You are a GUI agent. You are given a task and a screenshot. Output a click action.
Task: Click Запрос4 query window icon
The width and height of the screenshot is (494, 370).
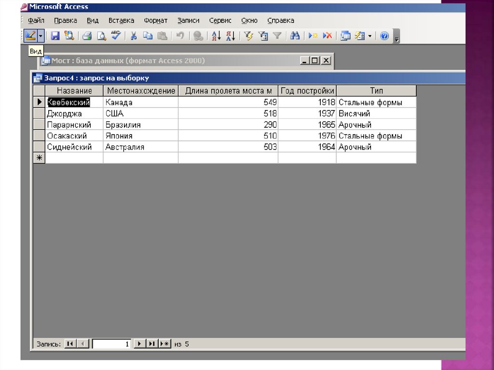coord(38,78)
